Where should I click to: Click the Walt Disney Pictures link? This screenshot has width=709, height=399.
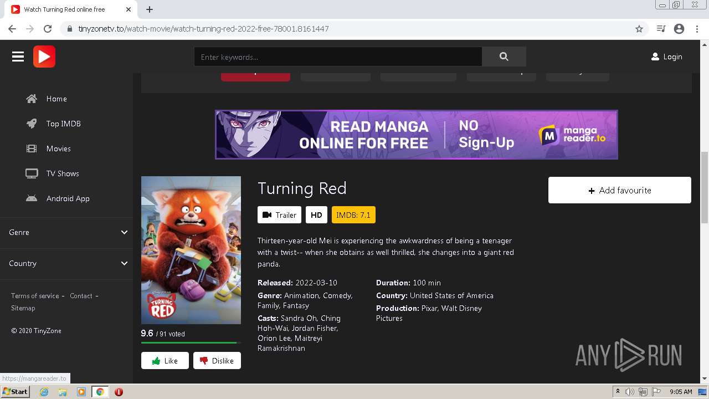point(429,313)
